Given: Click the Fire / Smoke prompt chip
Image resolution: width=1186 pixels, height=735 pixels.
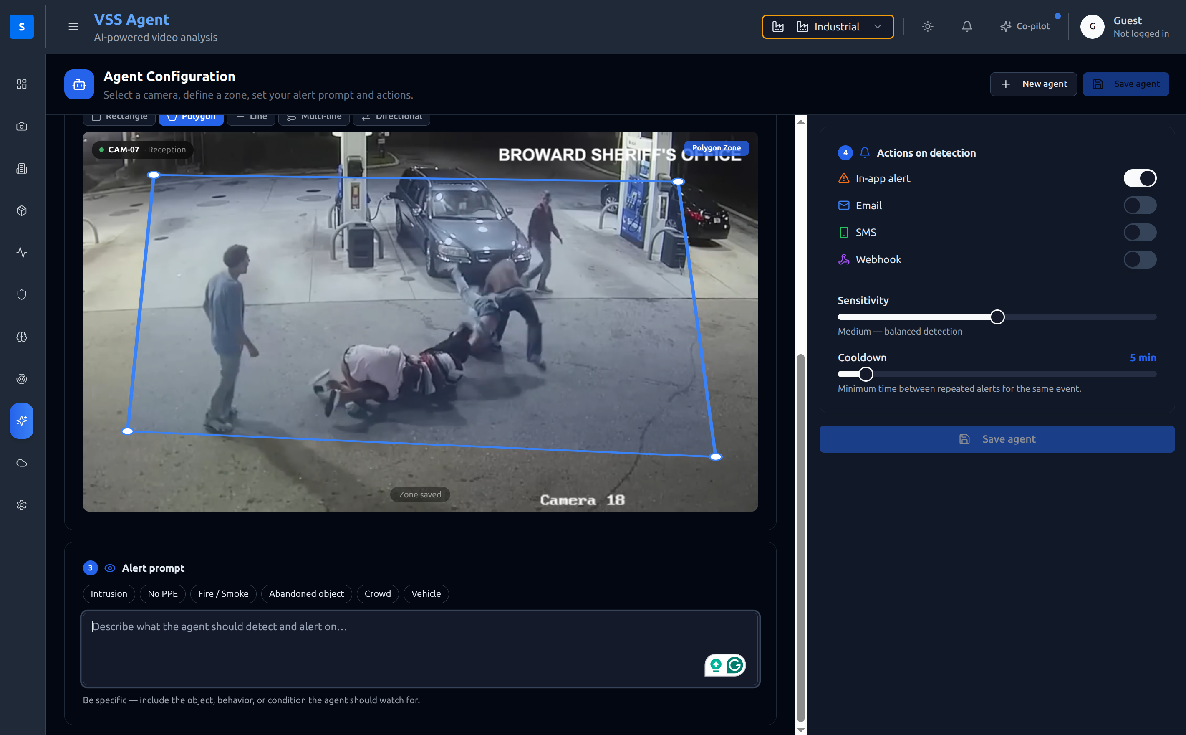Looking at the screenshot, I should click(x=223, y=593).
